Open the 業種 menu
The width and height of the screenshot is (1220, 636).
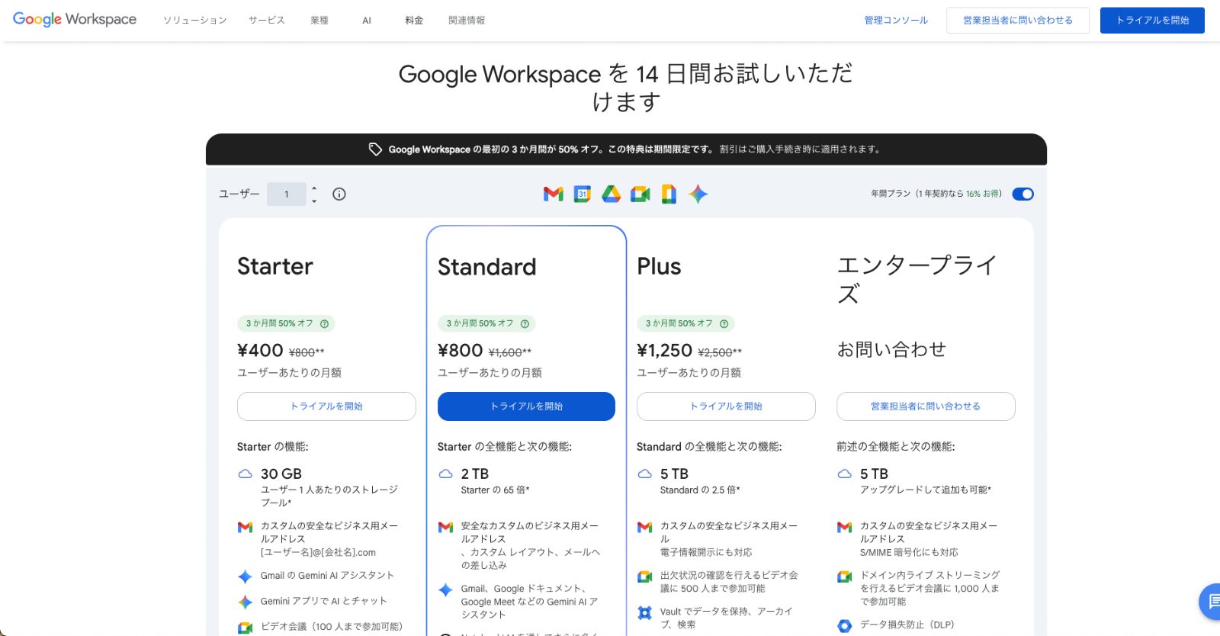tap(319, 21)
